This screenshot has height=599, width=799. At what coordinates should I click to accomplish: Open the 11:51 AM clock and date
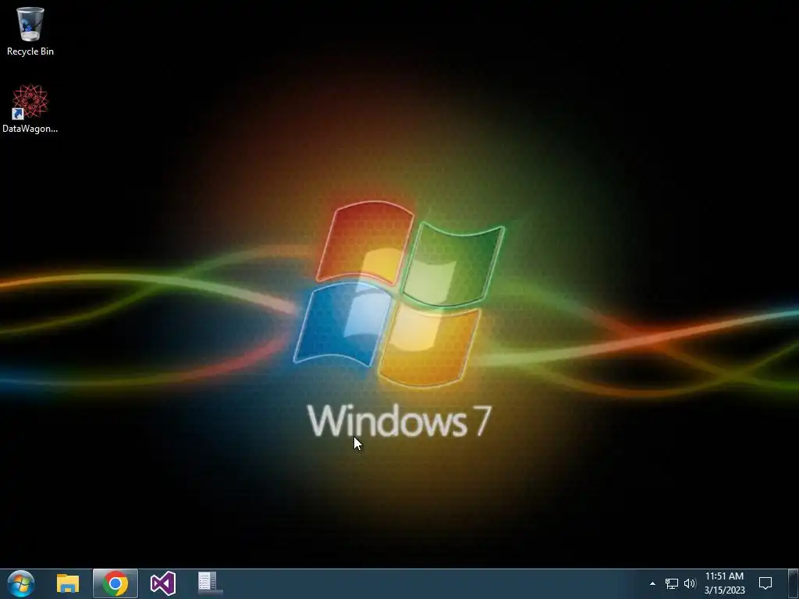pyautogui.click(x=724, y=583)
